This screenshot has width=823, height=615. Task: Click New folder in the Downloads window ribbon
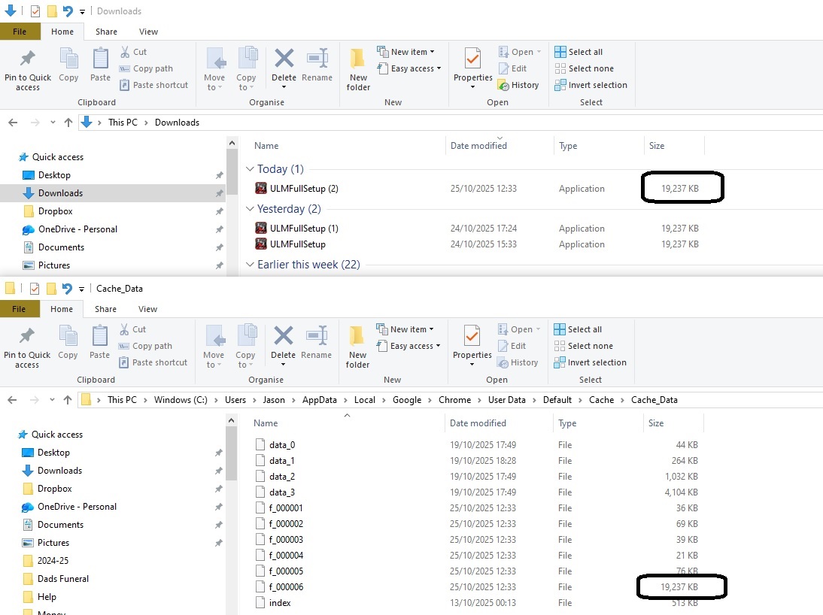point(359,69)
